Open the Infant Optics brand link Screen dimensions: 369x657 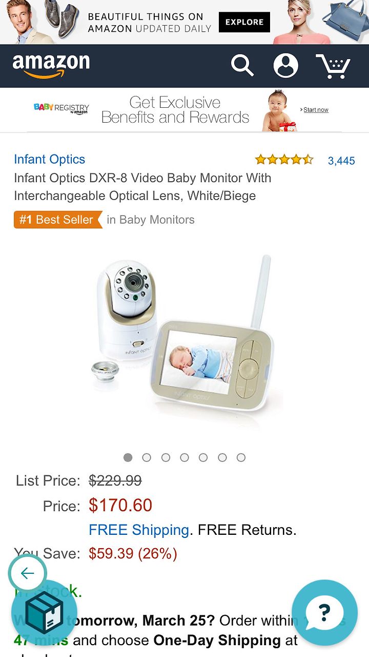click(x=50, y=159)
